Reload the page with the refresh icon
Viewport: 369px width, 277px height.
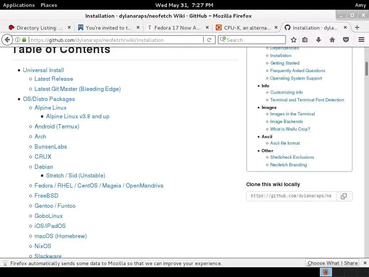click(209, 40)
